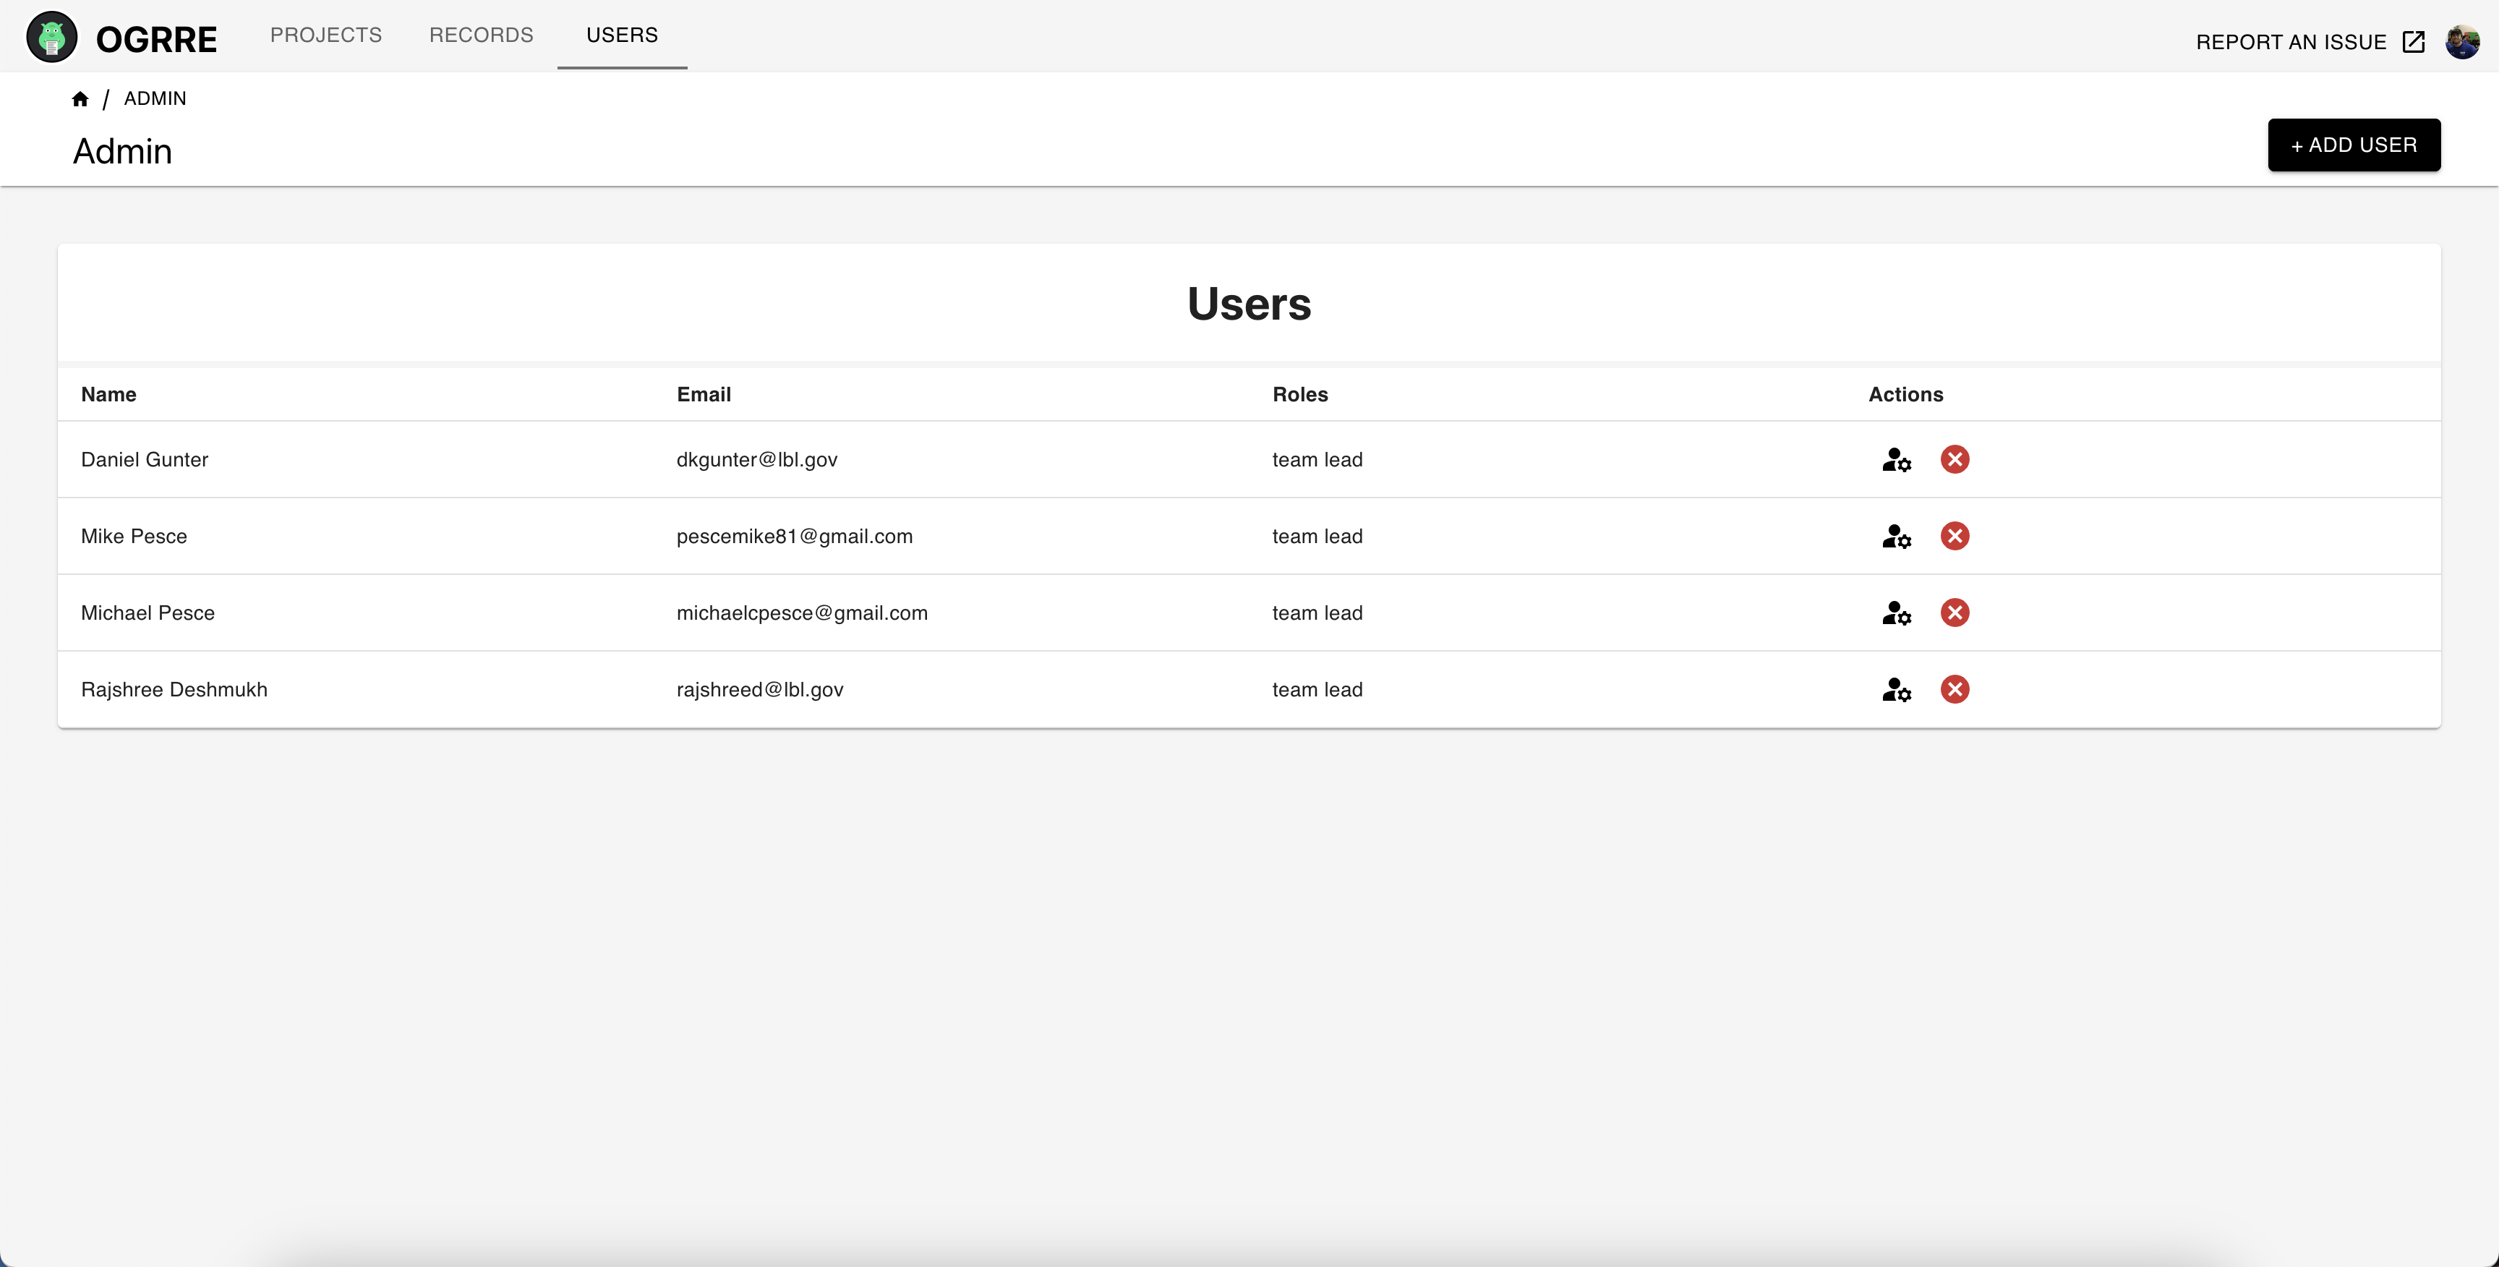Open the user profile avatar
2499x1267 pixels.
click(2462, 42)
